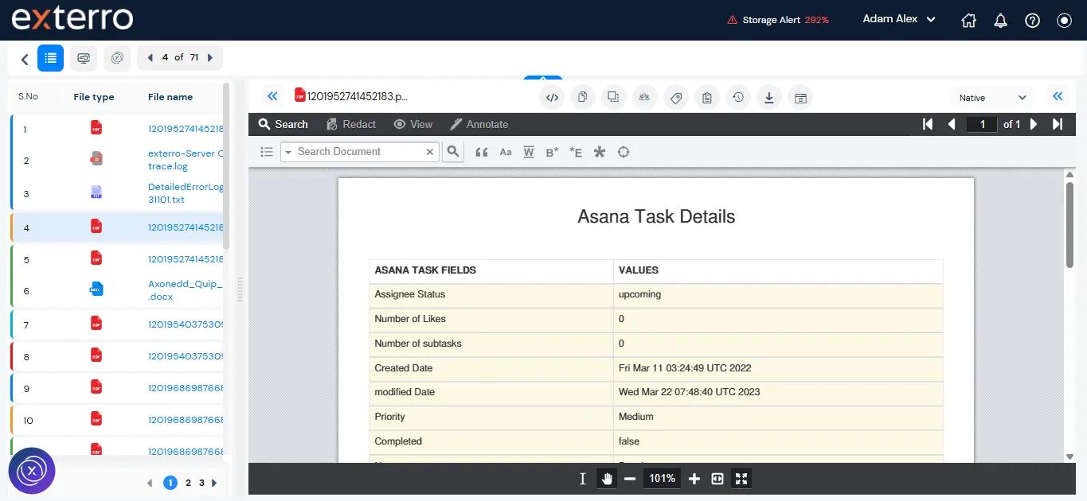Select the hand pan tool
The width and height of the screenshot is (1087, 501).
click(x=607, y=479)
